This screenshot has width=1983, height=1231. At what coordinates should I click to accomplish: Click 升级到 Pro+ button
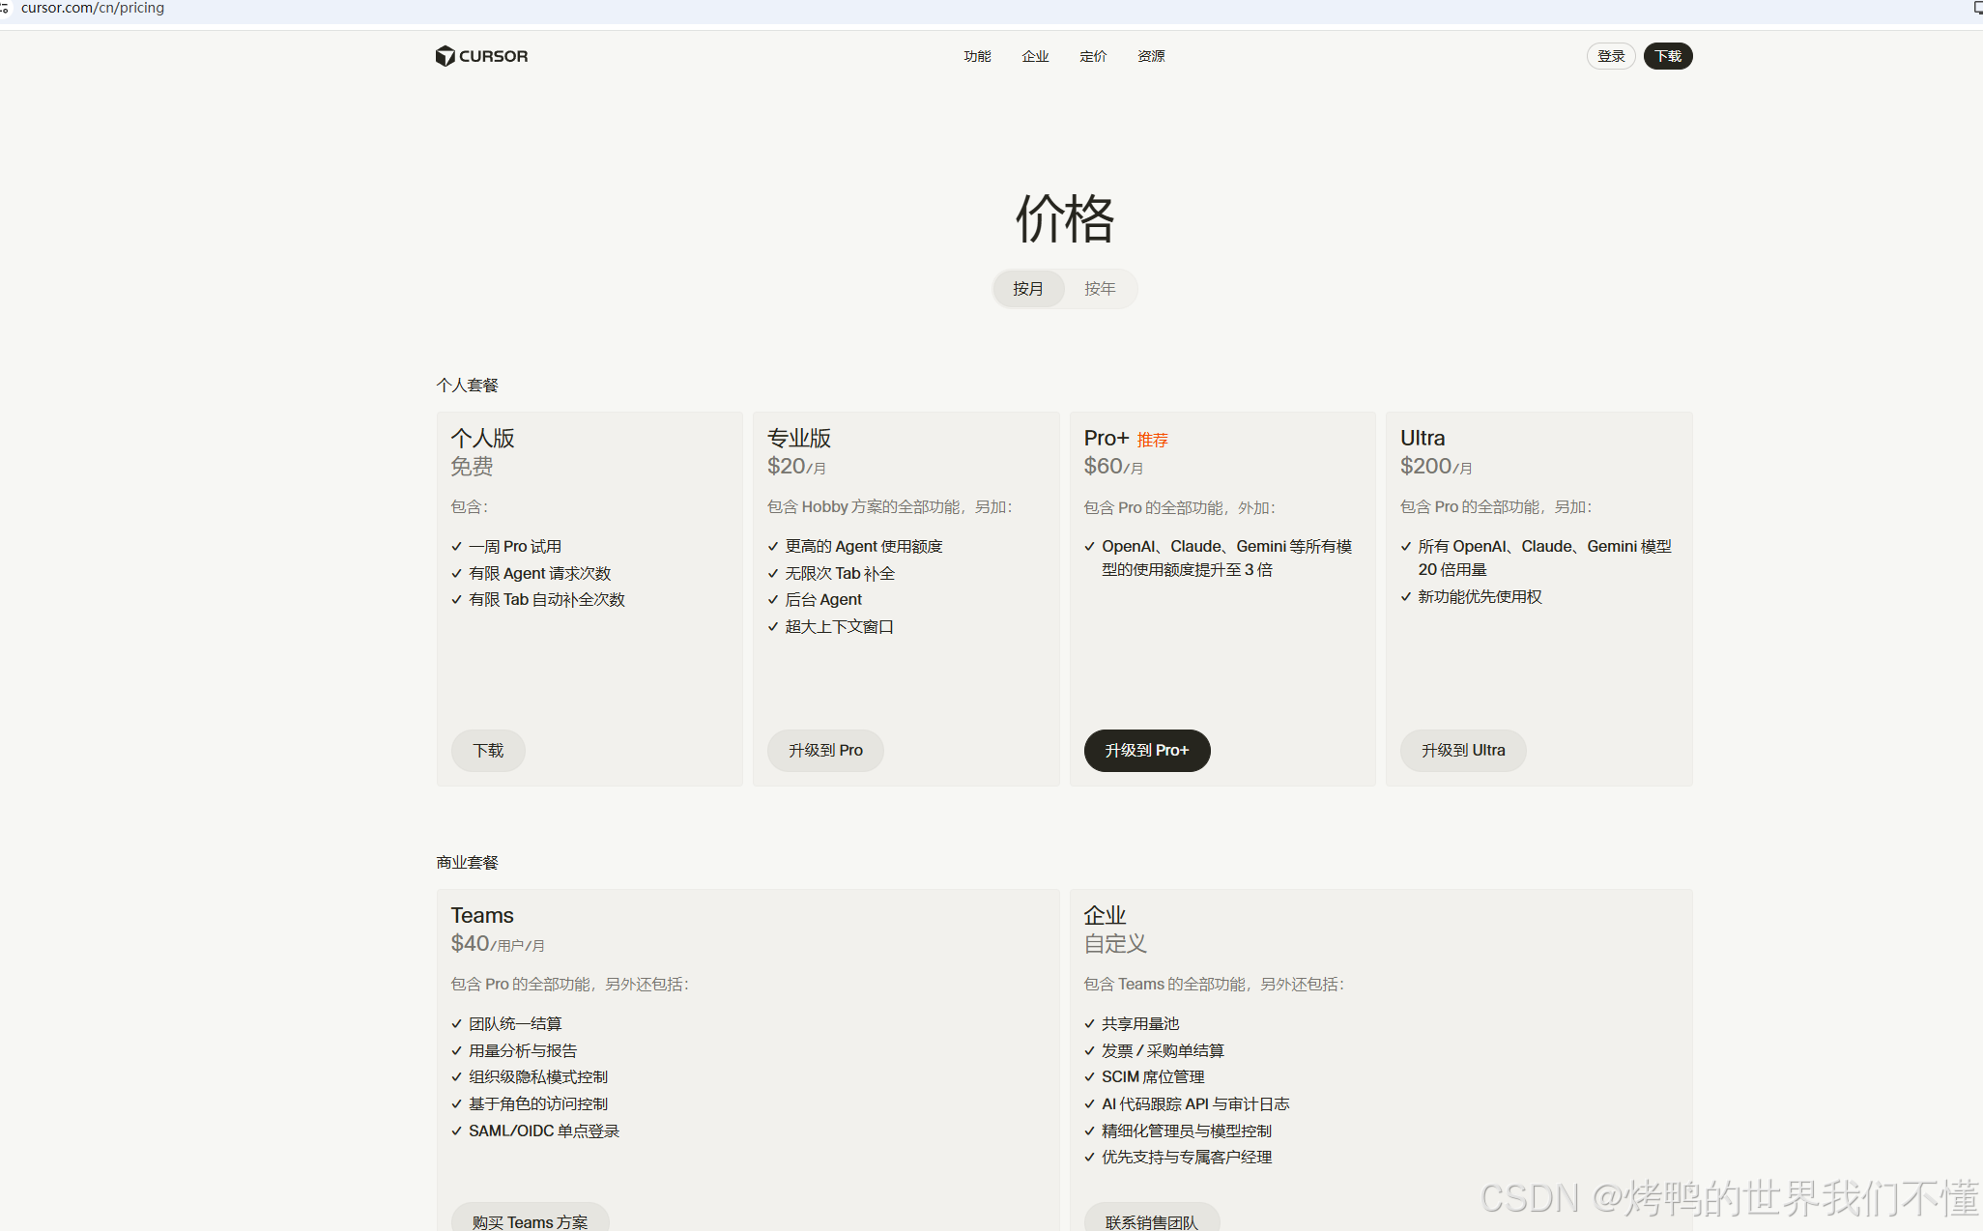coord(1146,750)
